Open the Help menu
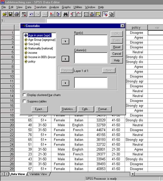Image resolution: width=163 pixels, height=181 pixels. 101,7
